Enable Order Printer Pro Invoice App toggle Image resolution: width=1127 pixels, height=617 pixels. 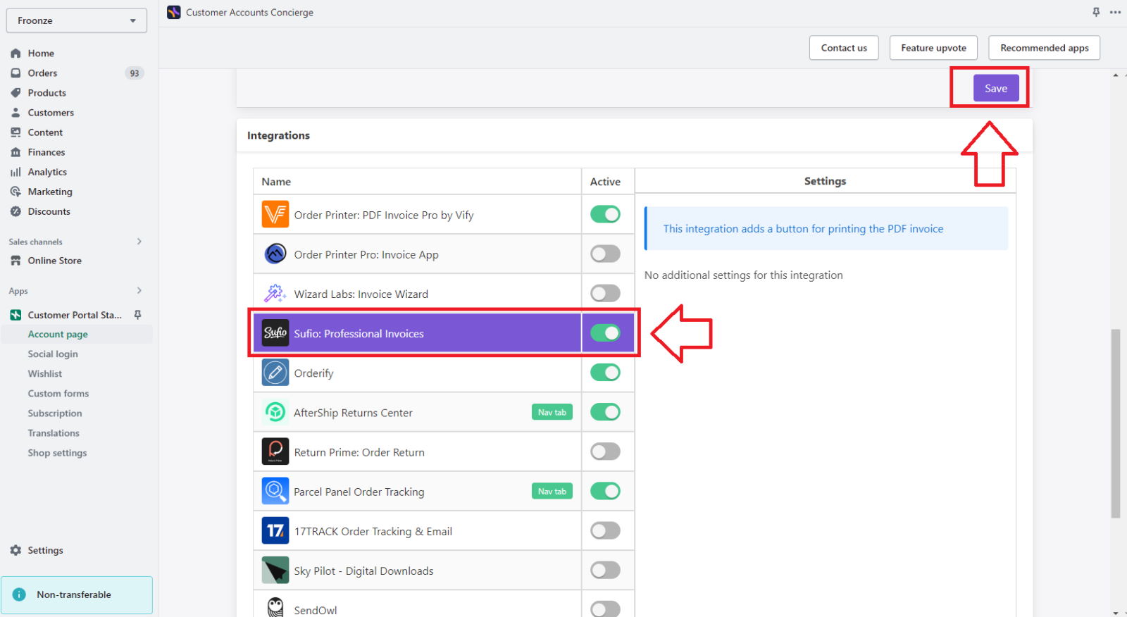(605, 254)
